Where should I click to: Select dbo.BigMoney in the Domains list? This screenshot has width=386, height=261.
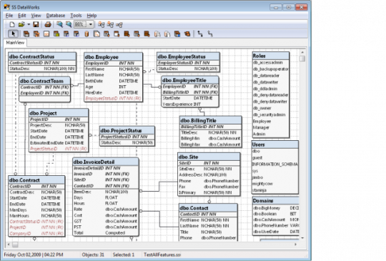[267, 208]
